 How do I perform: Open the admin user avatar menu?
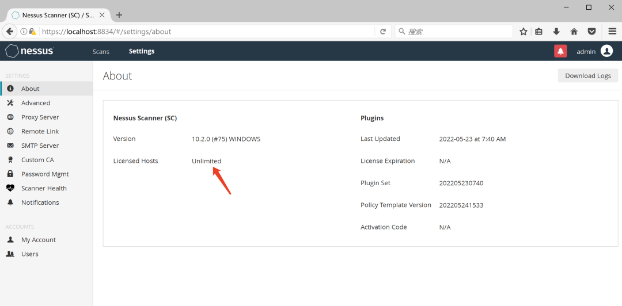[x=606, y=51]
